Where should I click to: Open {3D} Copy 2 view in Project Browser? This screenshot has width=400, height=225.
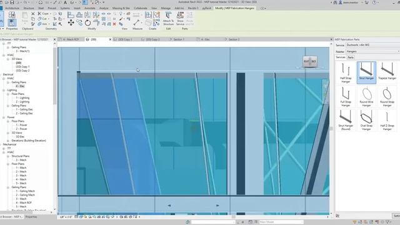point(22,71)
